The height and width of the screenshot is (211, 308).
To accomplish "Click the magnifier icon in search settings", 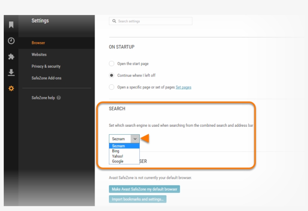I will (114, 21).
